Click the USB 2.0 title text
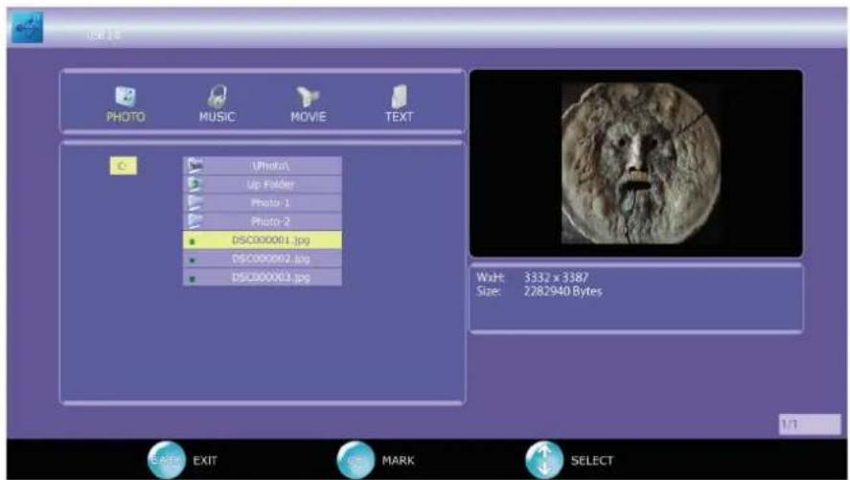Image resolution: width=850 pixels, height=480 pixels. 103,35
